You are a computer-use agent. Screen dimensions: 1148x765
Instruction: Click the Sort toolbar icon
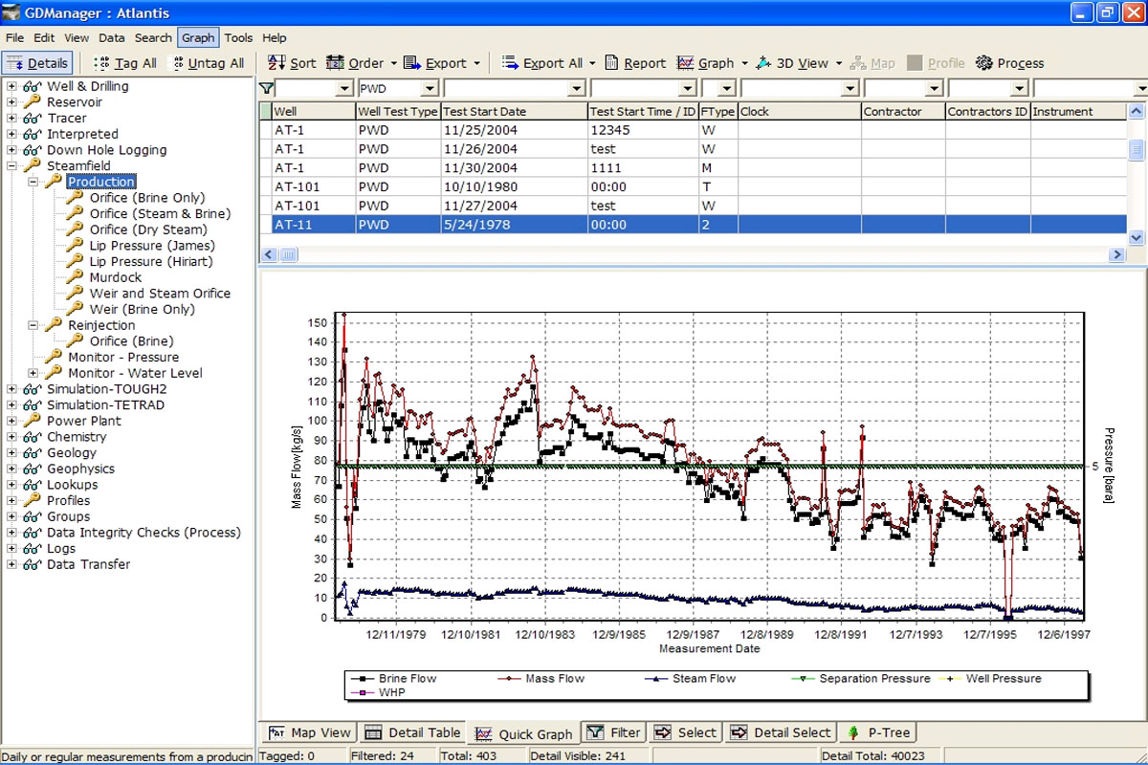click(276, 63)
